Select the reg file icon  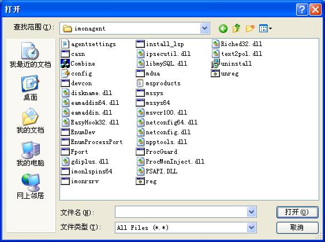coord(140,181)
